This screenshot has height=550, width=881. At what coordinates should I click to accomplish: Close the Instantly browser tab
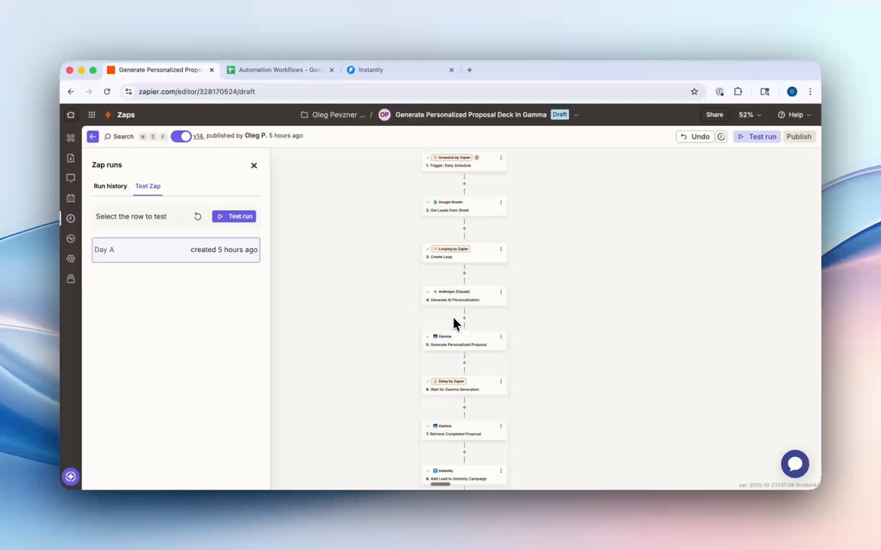(451, 70)
